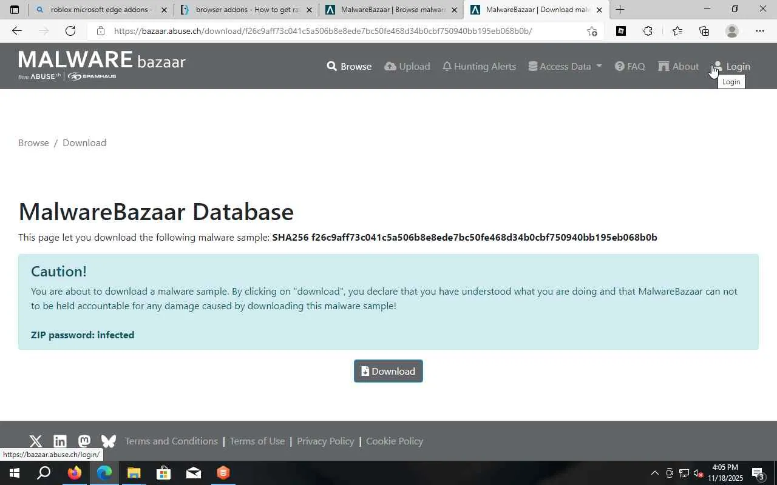777x485 pixels.
Task: Open the Cookie Policy link
Action: point(395,441)
